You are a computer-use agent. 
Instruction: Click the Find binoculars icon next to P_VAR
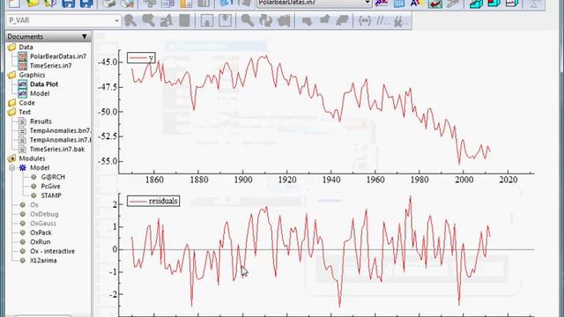click(x=130, y=20)
